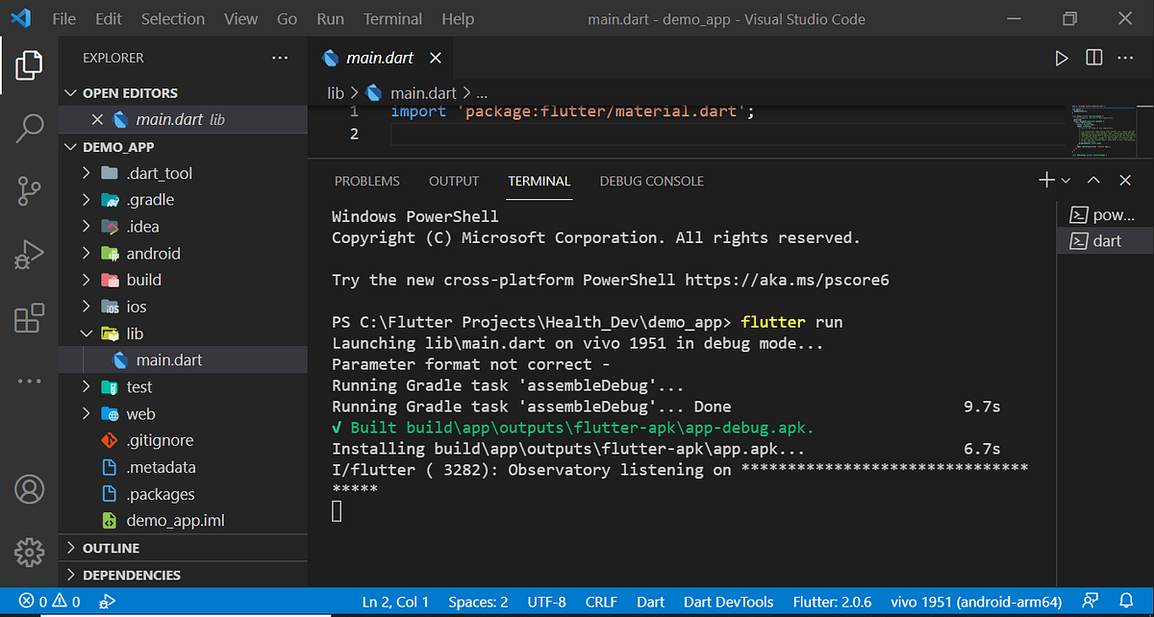Open the Manage settings gear
Screen dimensions: 1154x617
[29, 552]
